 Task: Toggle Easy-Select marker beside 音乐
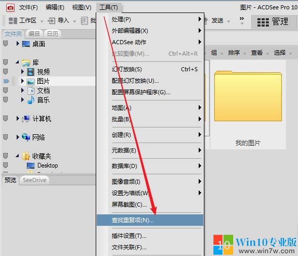point(6,99)
